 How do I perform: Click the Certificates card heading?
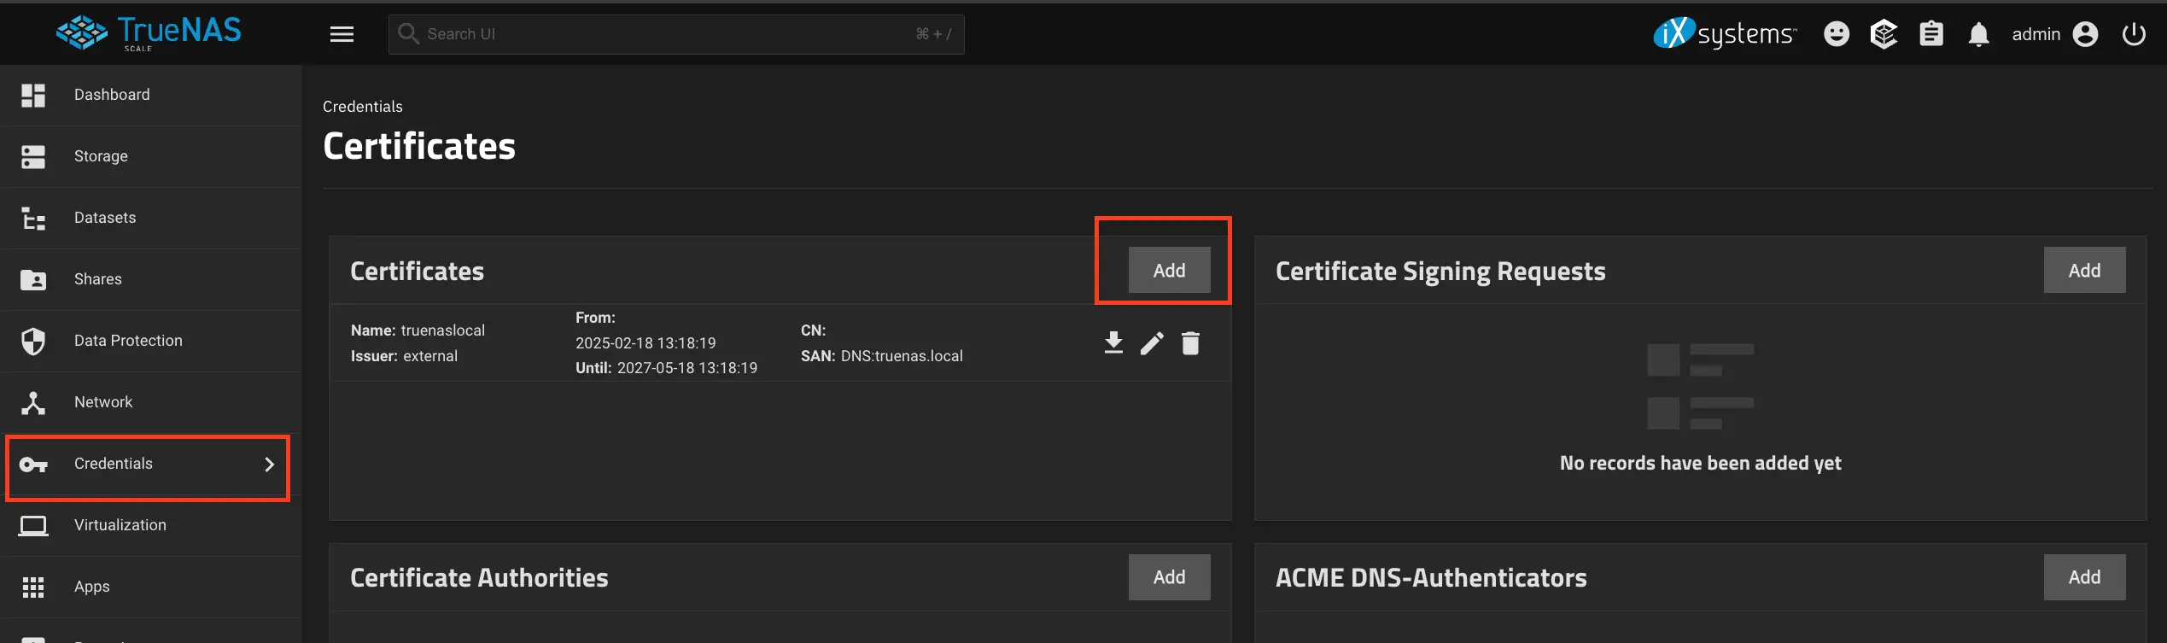tap(417, 271)
